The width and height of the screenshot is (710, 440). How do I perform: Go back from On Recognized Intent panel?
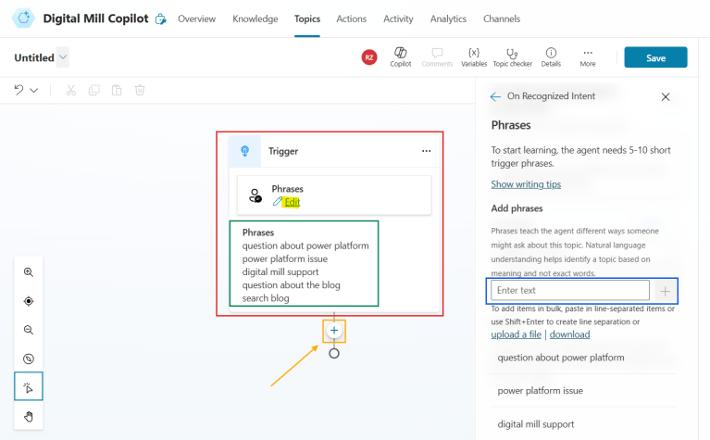pos(495,96)
